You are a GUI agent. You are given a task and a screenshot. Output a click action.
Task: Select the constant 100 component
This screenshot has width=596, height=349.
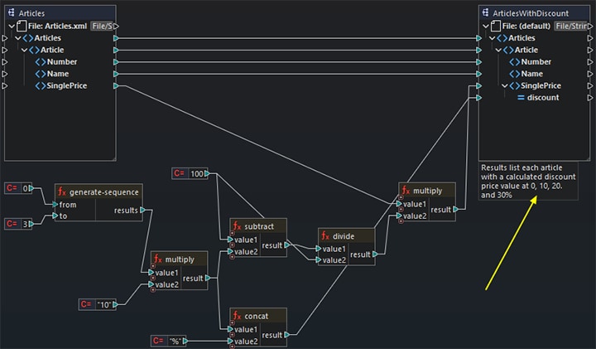[x=190, y=173]
